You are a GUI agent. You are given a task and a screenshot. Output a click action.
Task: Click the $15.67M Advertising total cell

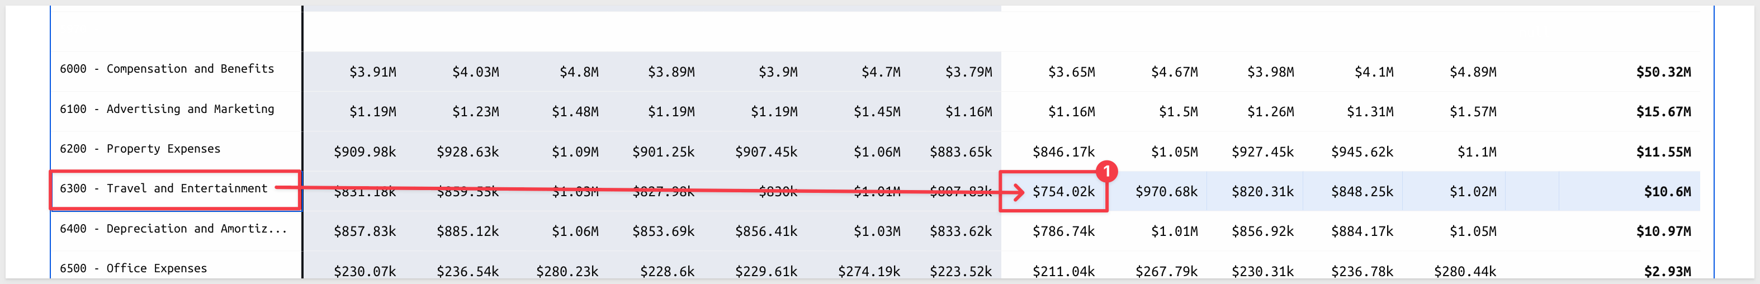[x=1663, y=112]
